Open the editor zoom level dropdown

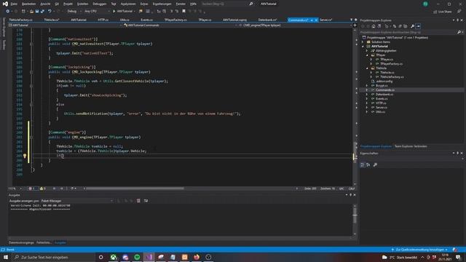15,188
